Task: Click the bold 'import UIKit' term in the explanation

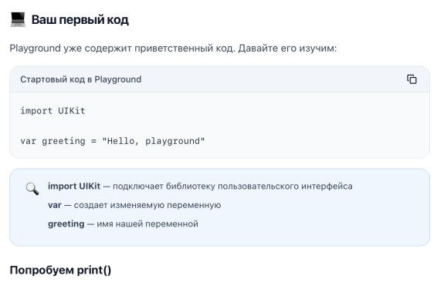Action: 74,187
